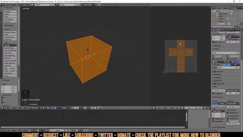
Task: Click the Extrude Region button
Action: coord(10,48)
